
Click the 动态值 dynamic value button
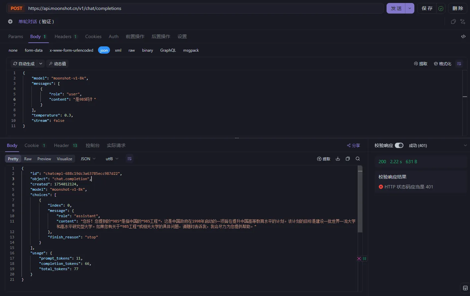(57, 64)
